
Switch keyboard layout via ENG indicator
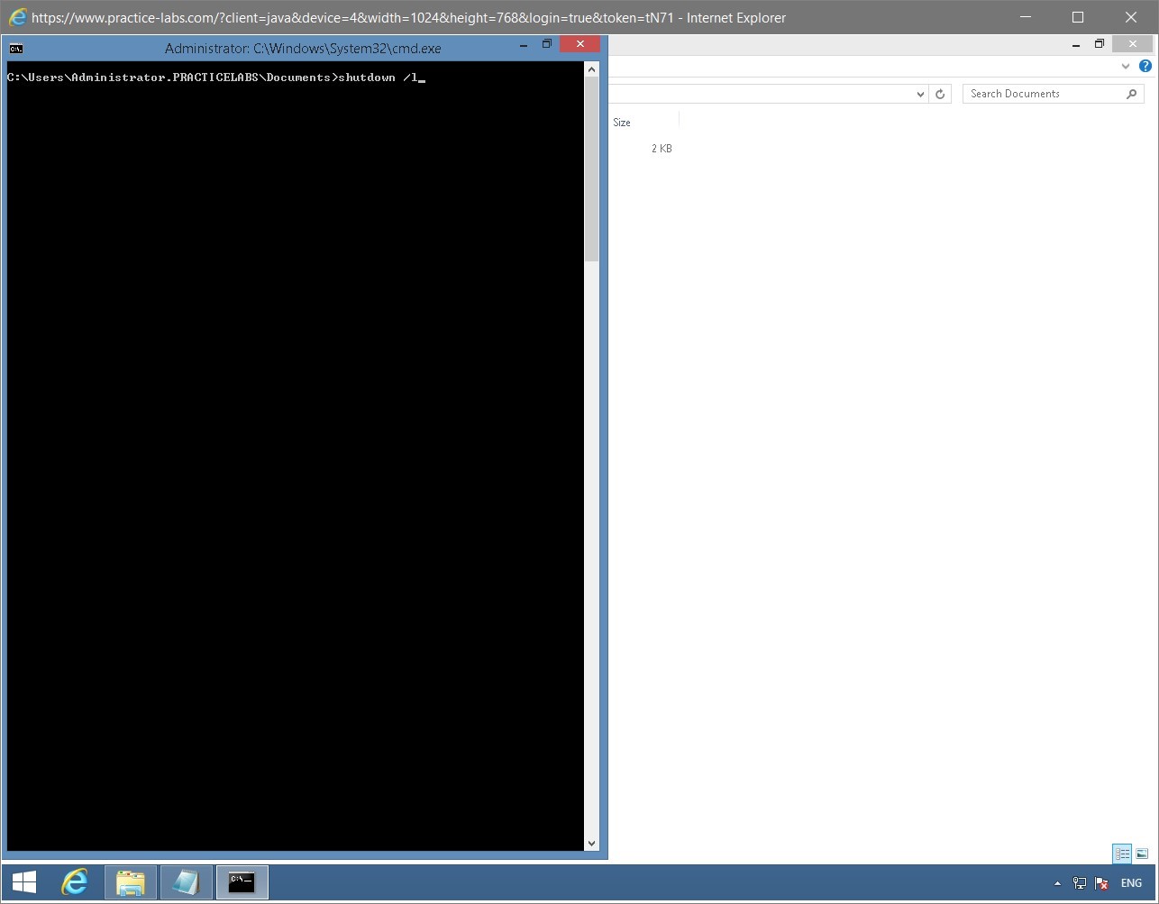[x=1131, y=882]
